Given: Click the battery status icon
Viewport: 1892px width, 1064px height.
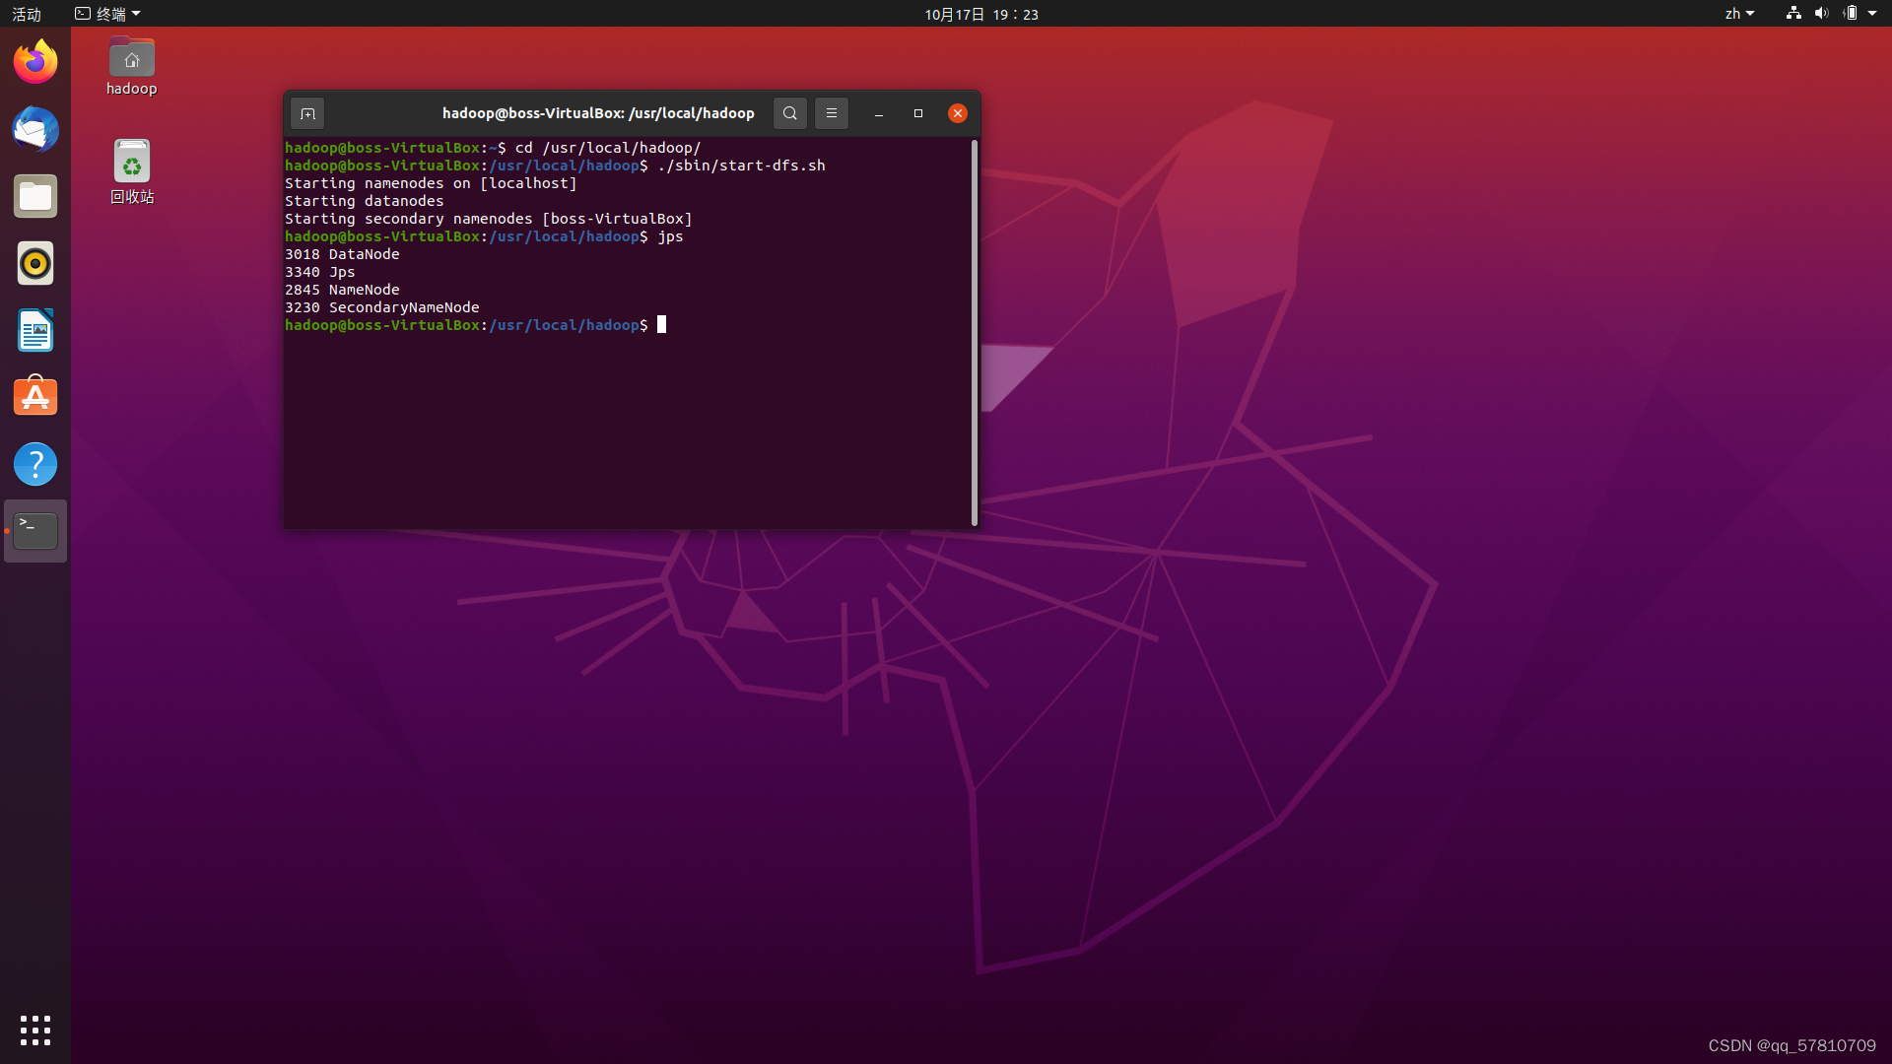Looking at the screenshot, I should pyautogui.click(x=1850, y=13).
